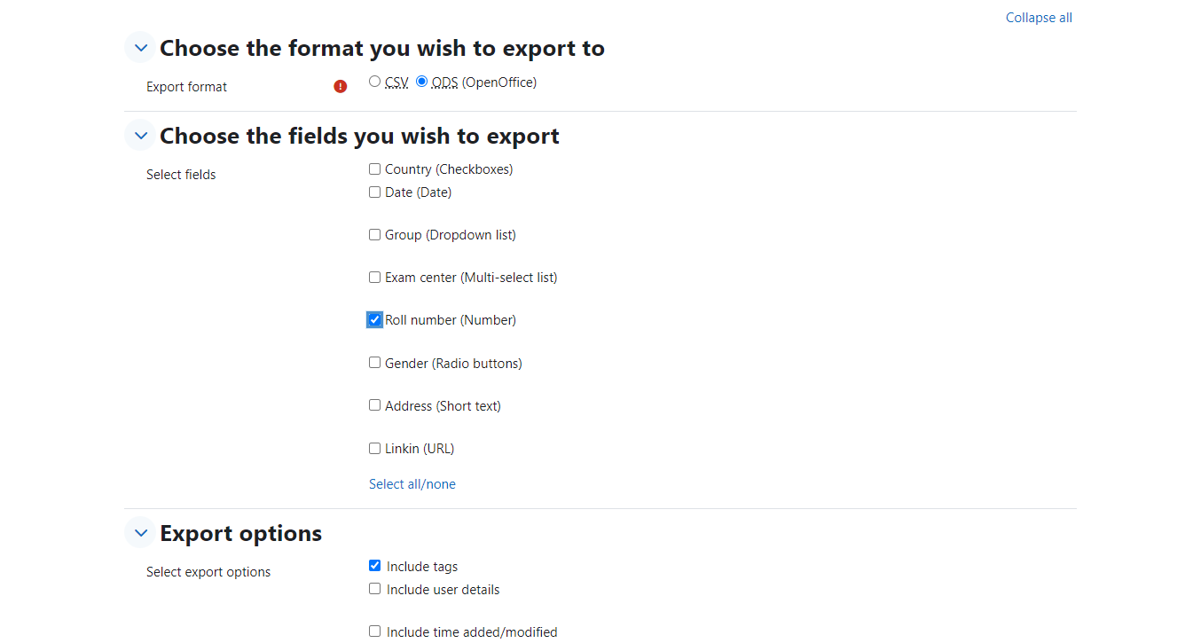This screenshot has height=643, width=1193.
Task: Click the Export options section heading
Action: click(x=240, y=533)
